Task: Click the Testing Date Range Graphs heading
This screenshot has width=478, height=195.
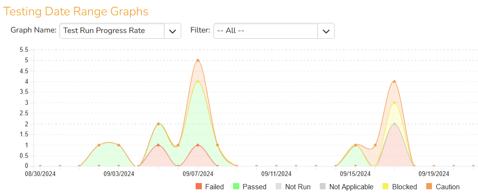Action: tap(76, 11)
